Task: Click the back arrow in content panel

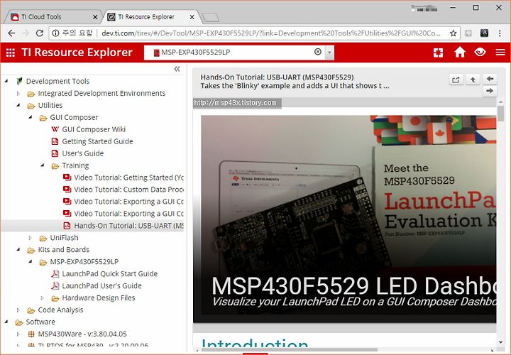Action: tap(490, 79)
